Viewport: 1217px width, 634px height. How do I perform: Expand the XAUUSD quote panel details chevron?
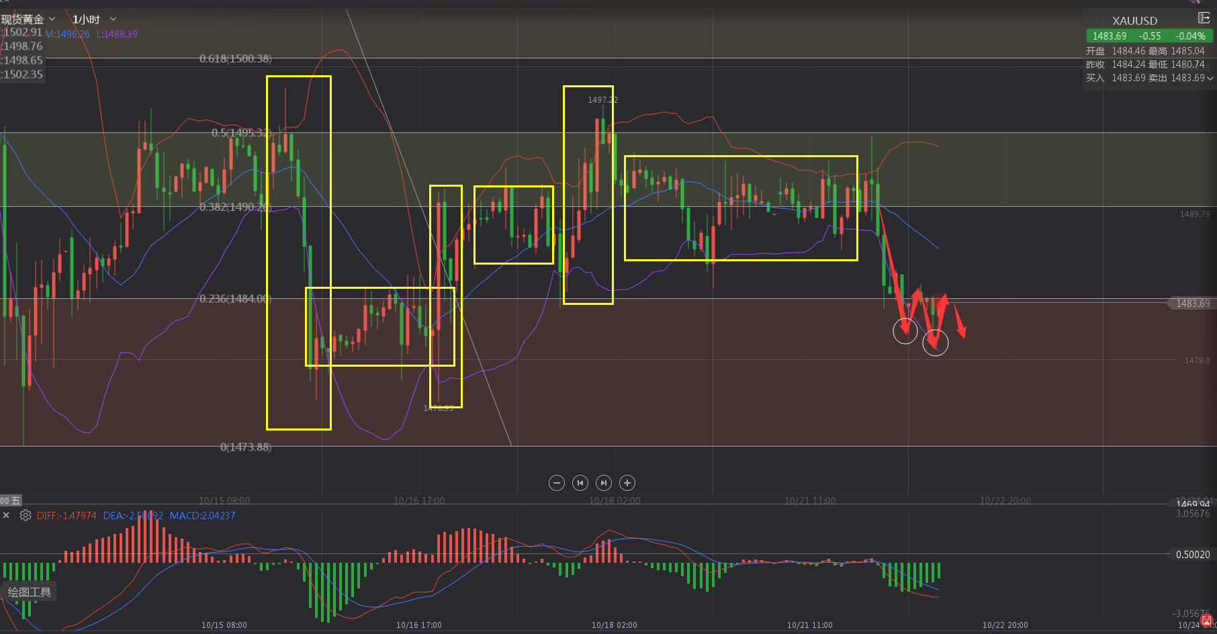(1210, 79)
